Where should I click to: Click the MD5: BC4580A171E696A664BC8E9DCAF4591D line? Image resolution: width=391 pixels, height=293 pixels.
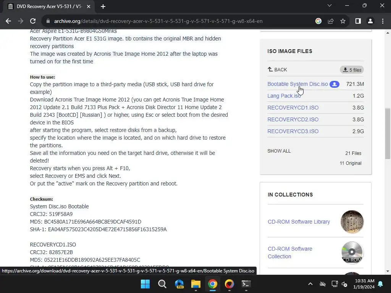pos(86,222)
